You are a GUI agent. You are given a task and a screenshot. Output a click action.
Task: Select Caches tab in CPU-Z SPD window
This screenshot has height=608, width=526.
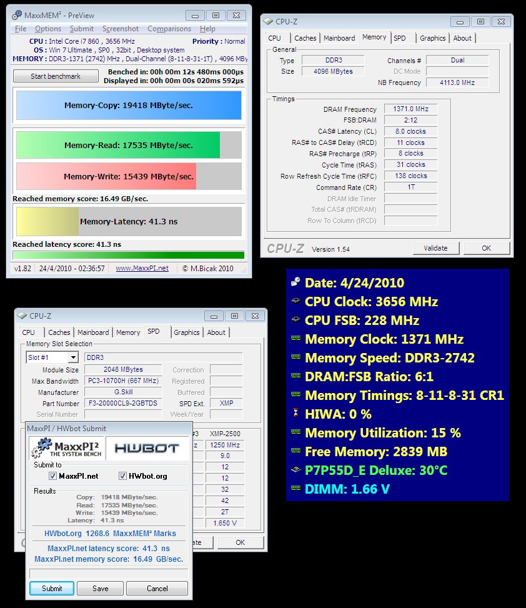tap(59, 332)
